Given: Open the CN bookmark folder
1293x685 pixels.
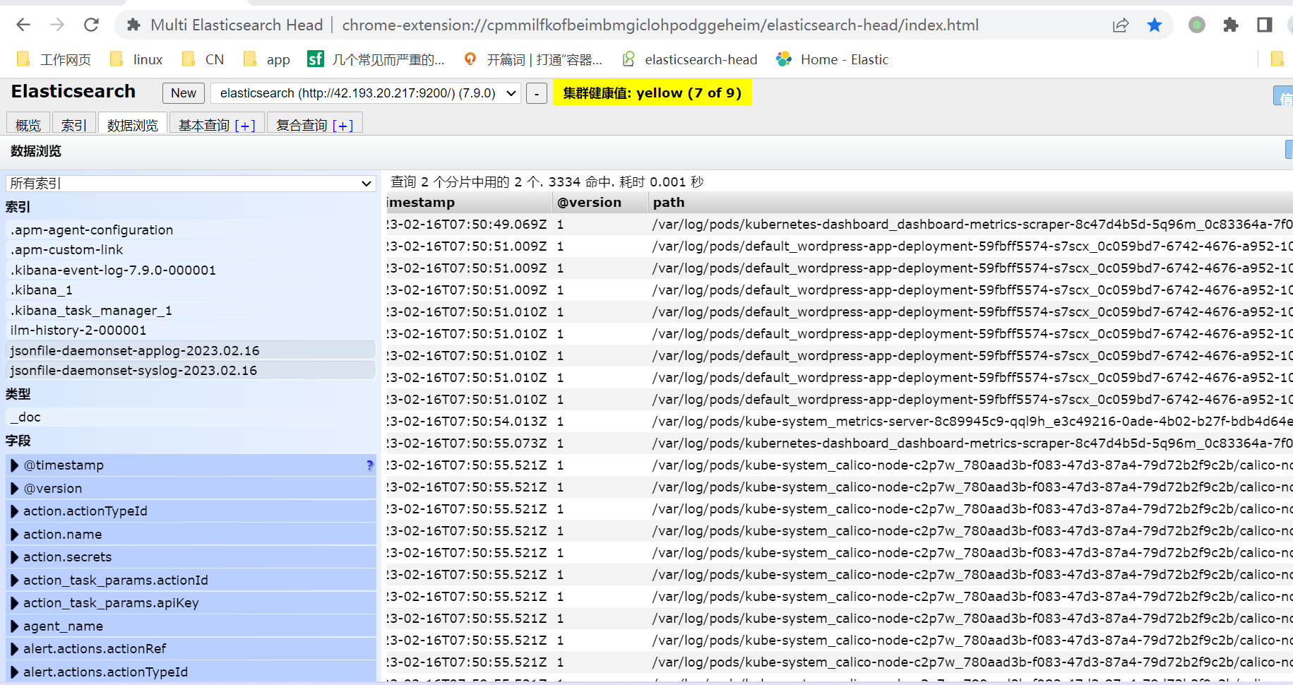Looking at the screenshot, I should click(x=203, y=59).
